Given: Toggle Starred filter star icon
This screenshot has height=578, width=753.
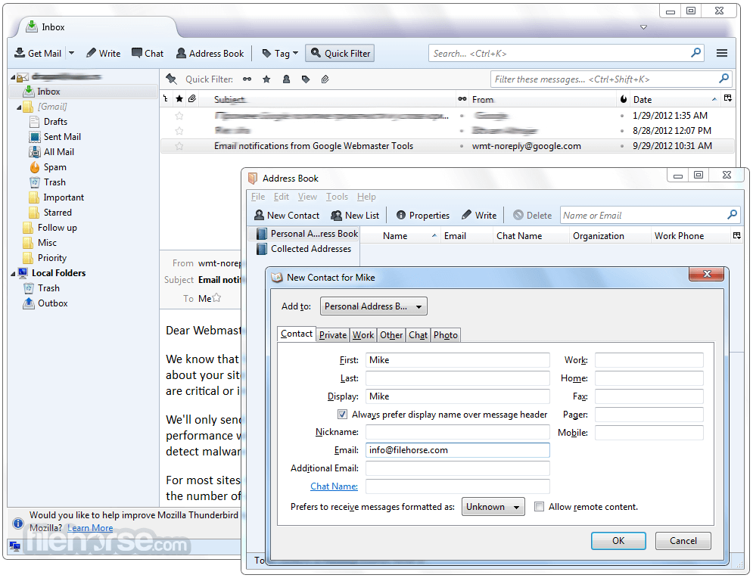Looking at the screenshot, I should point(266,79).
